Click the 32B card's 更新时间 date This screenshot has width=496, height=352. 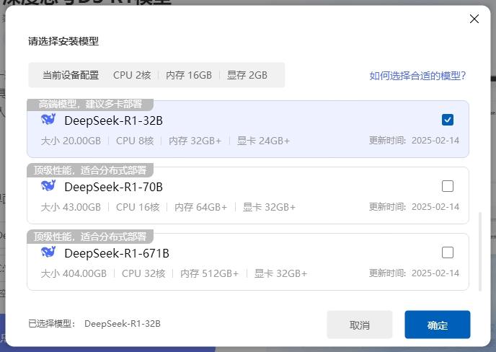pyautogui.click(x=414, y=141)
